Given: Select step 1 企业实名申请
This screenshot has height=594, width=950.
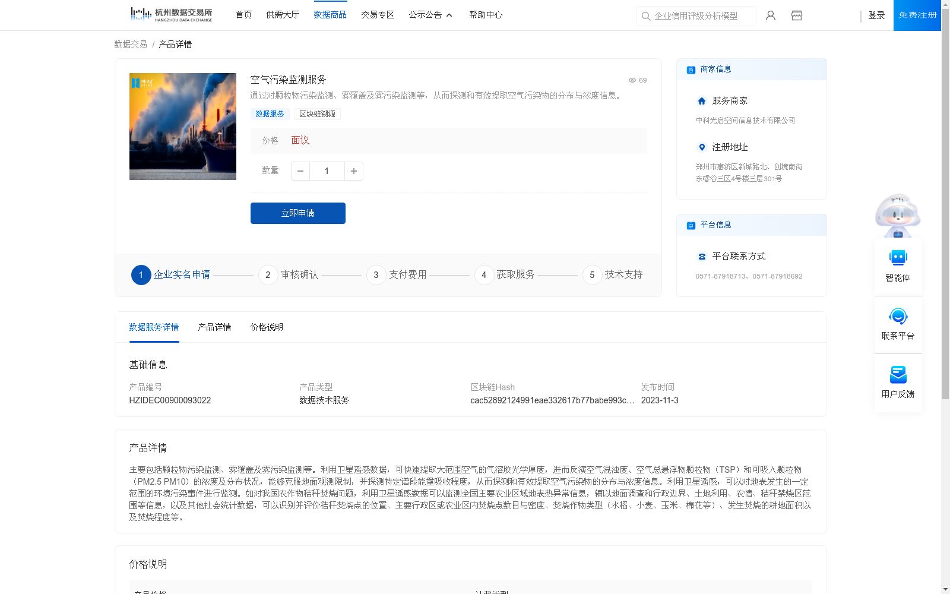Looking at the screenshot, I should click(171, 275).
